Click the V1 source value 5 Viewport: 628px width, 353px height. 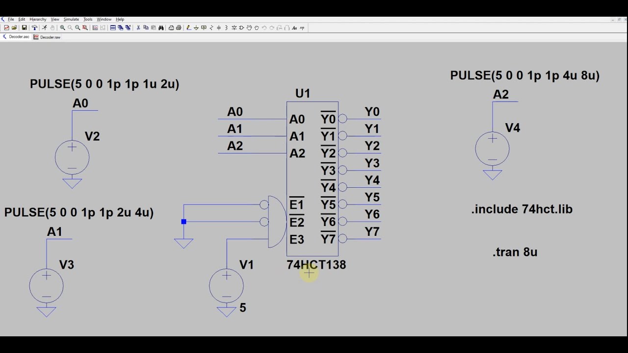pyautogui.click(x=243, y=308)
